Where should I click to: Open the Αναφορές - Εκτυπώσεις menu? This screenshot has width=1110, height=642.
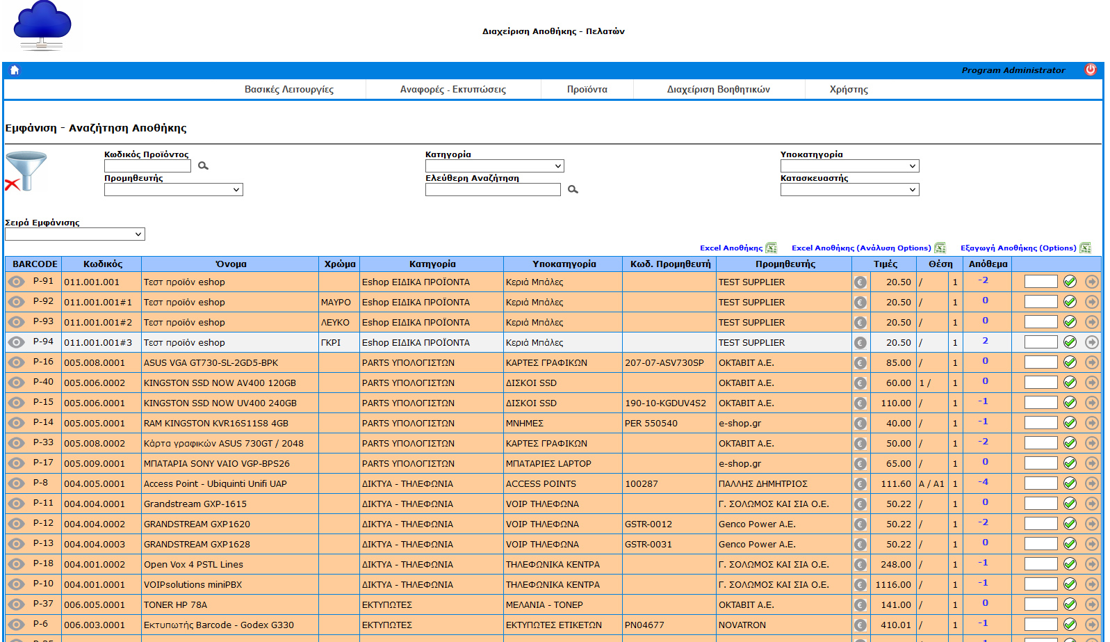(x=453, y=90)
